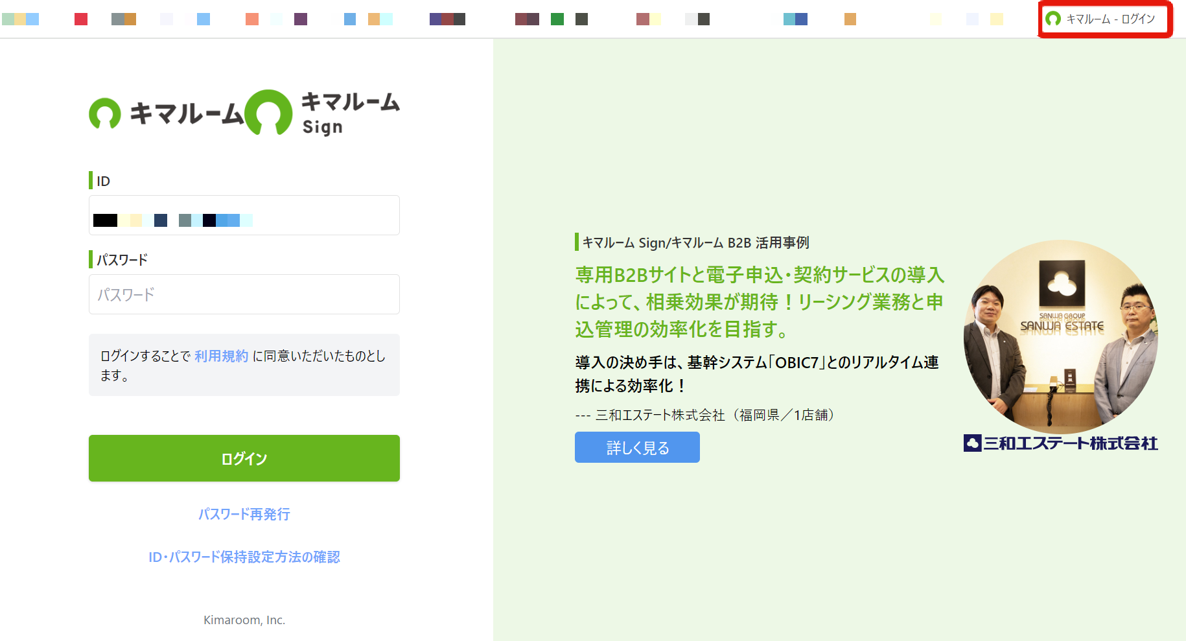Click the green ログイン button

tap(244, 458)
